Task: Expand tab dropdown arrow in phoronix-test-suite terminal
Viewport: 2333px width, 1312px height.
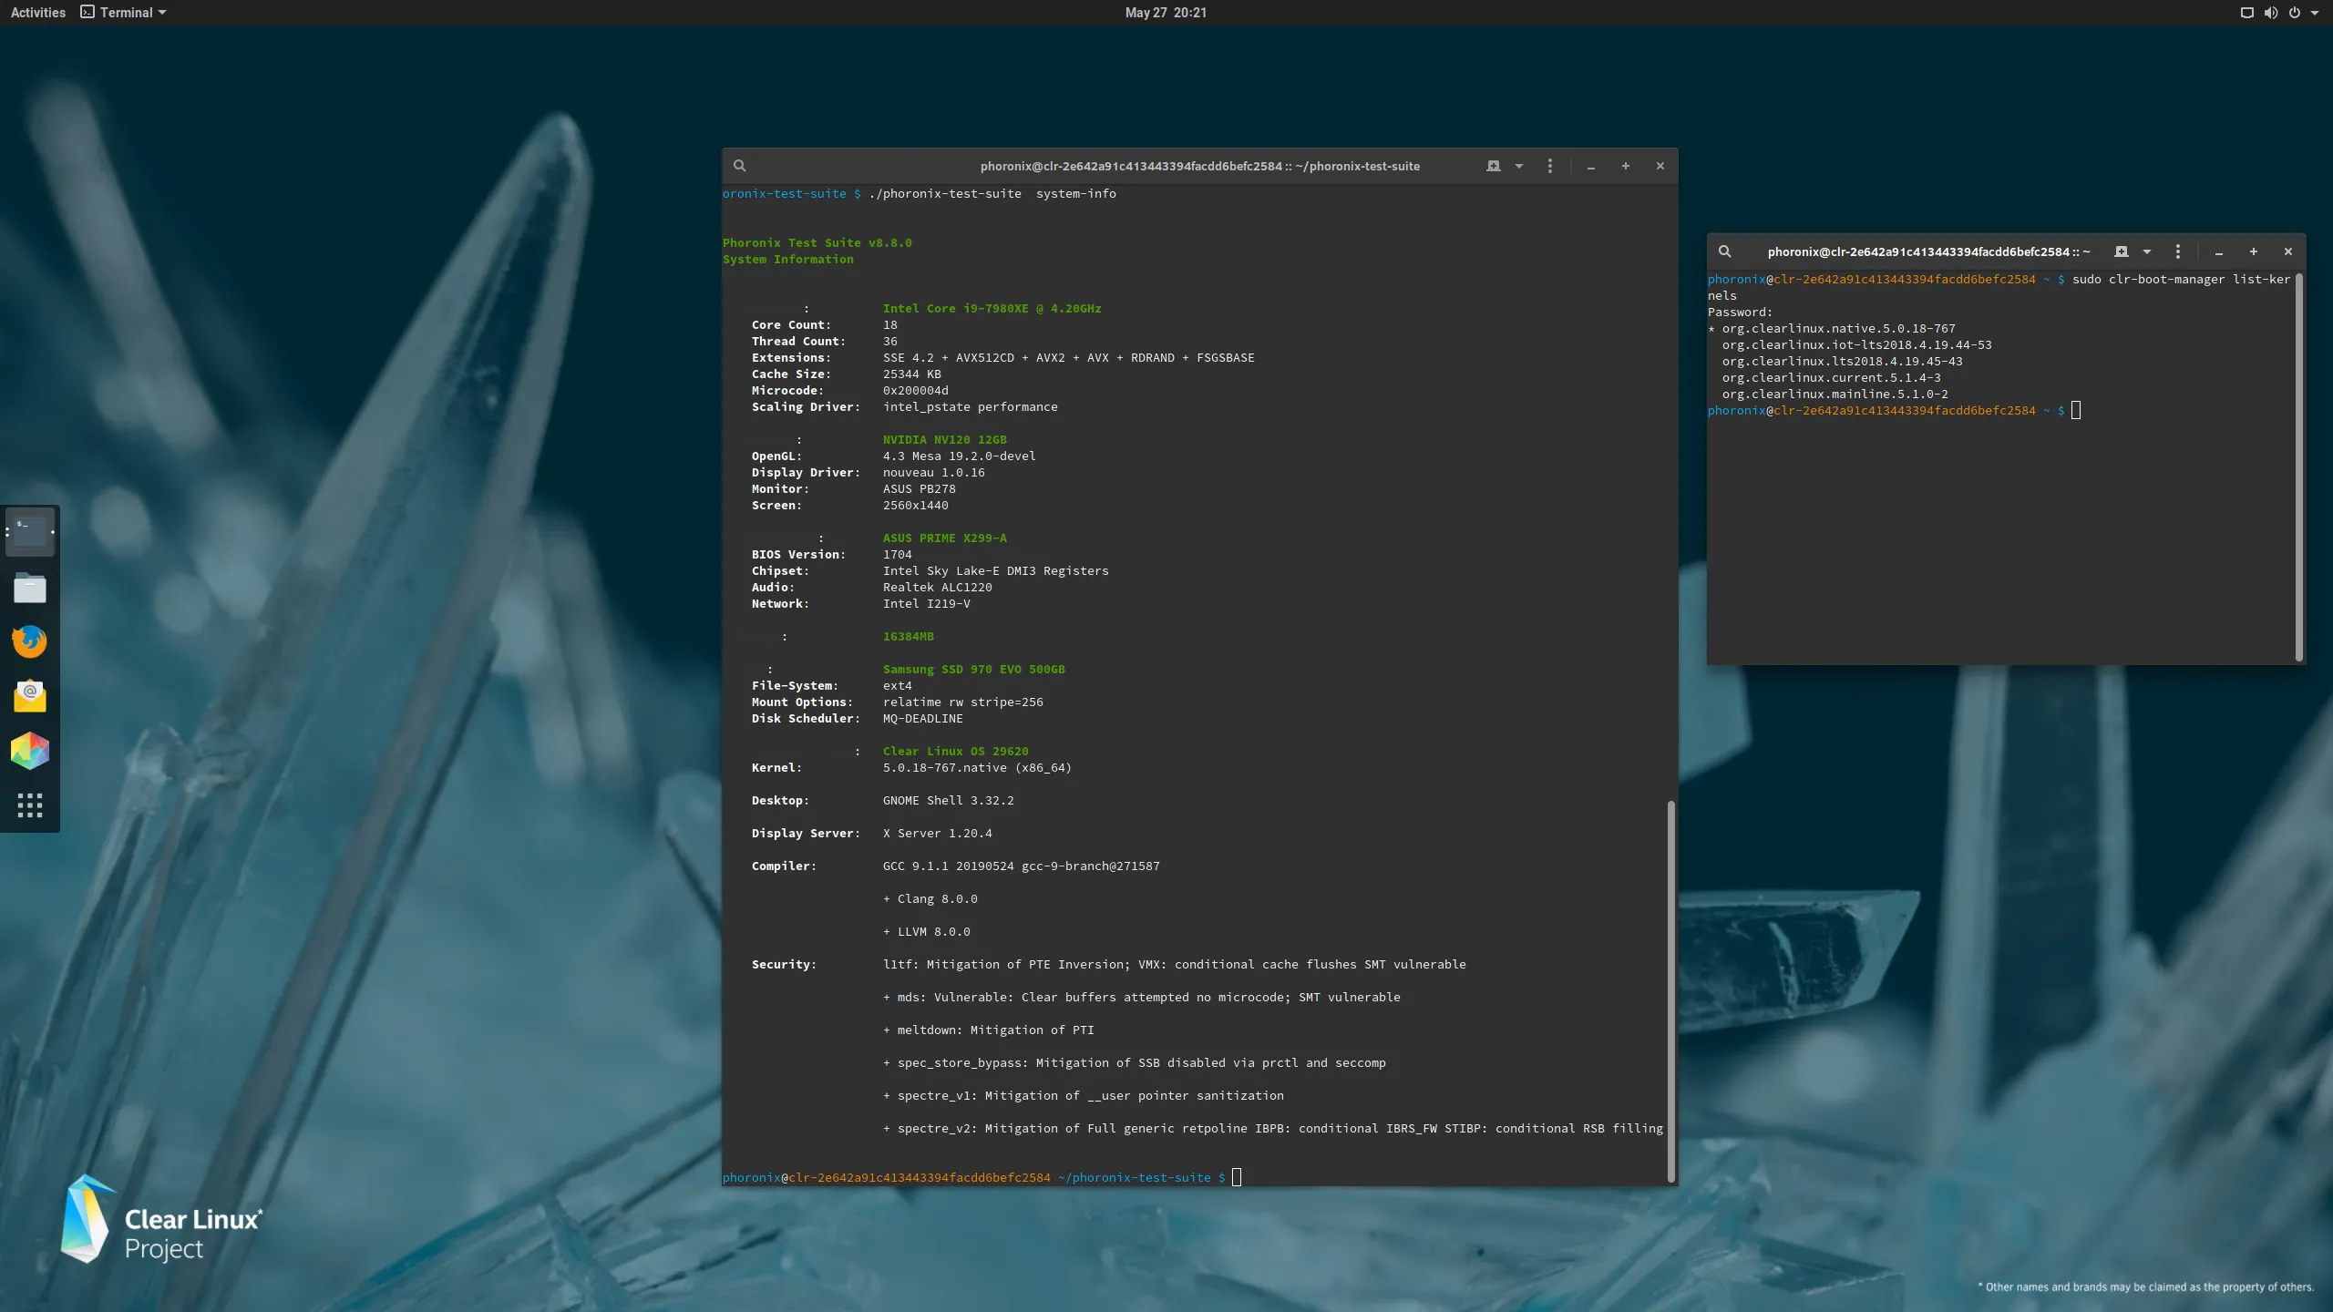Action: click(x=1519, y=166)
